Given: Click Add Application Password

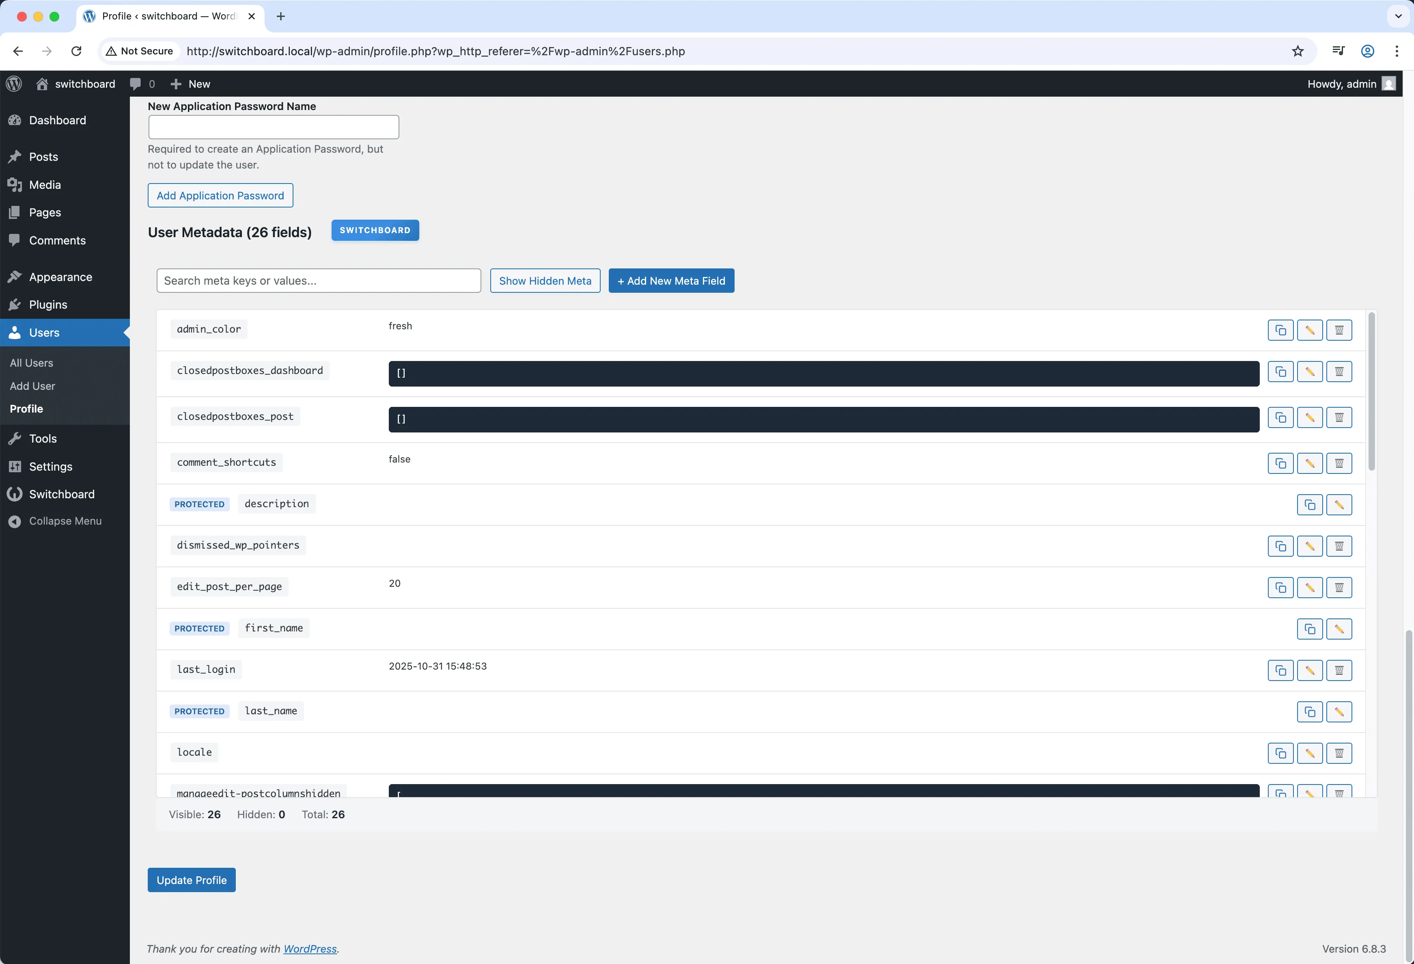Looking at the screenshot, I should (x=220, y=195).
